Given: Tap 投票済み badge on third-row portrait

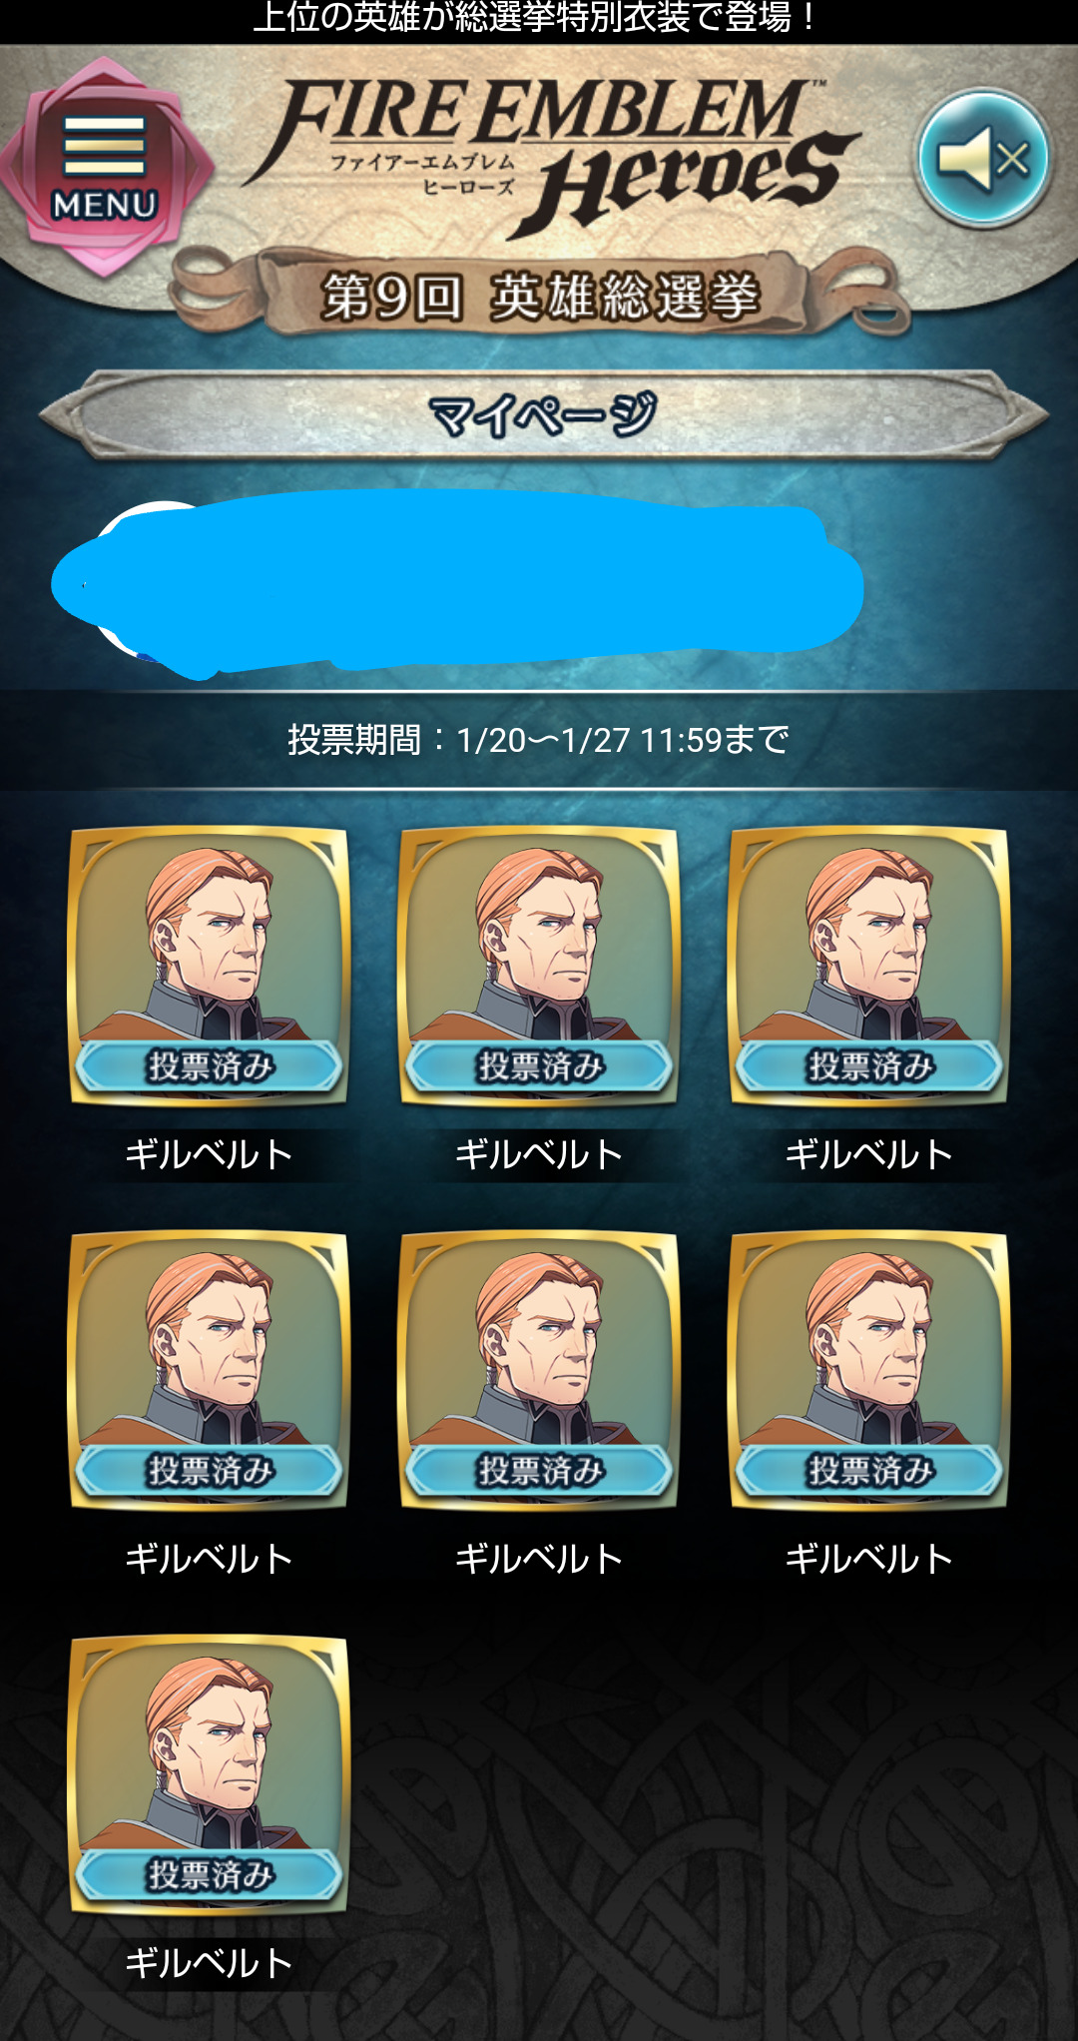Looking at the screenshot, I should (x=209, y=1874).
